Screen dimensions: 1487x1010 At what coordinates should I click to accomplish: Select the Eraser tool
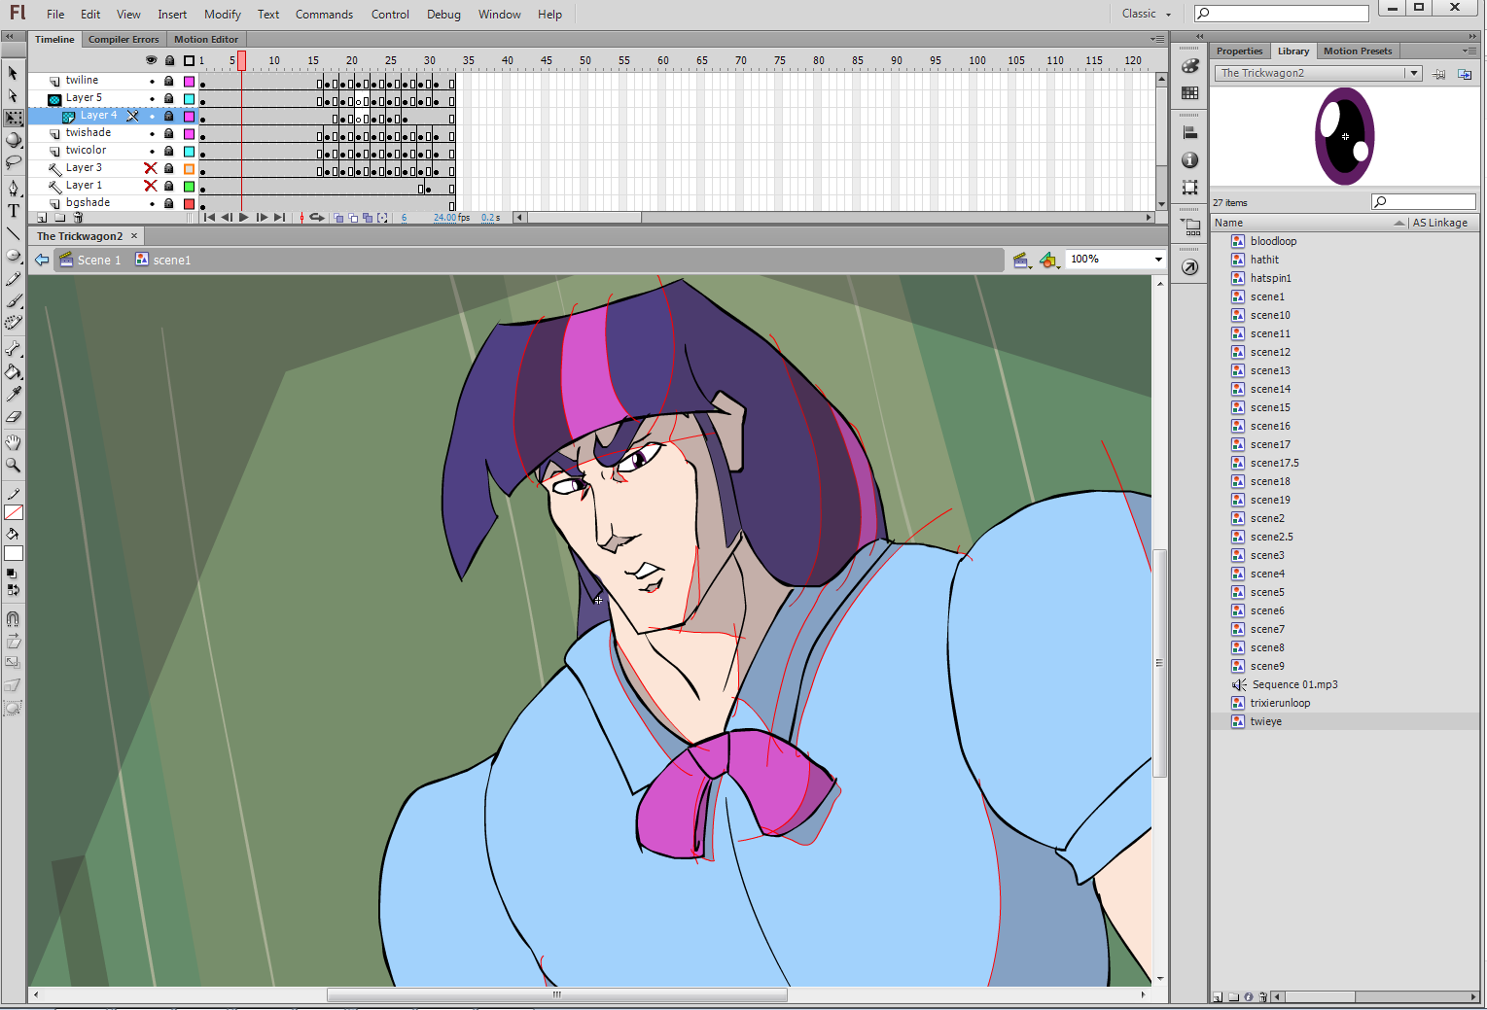[13, 416]
